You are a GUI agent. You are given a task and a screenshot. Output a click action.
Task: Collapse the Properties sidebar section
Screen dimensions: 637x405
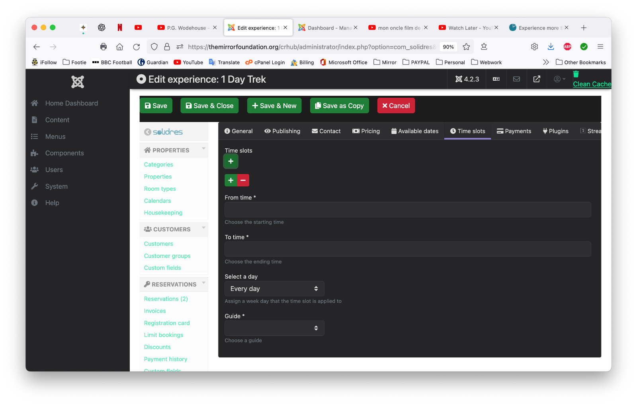pyautogui.click(x=204, y=149)
